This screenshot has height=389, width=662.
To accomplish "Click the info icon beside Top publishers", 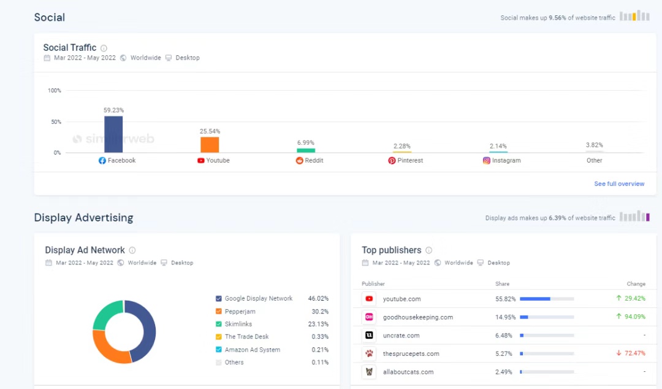I will pos(428,250).
